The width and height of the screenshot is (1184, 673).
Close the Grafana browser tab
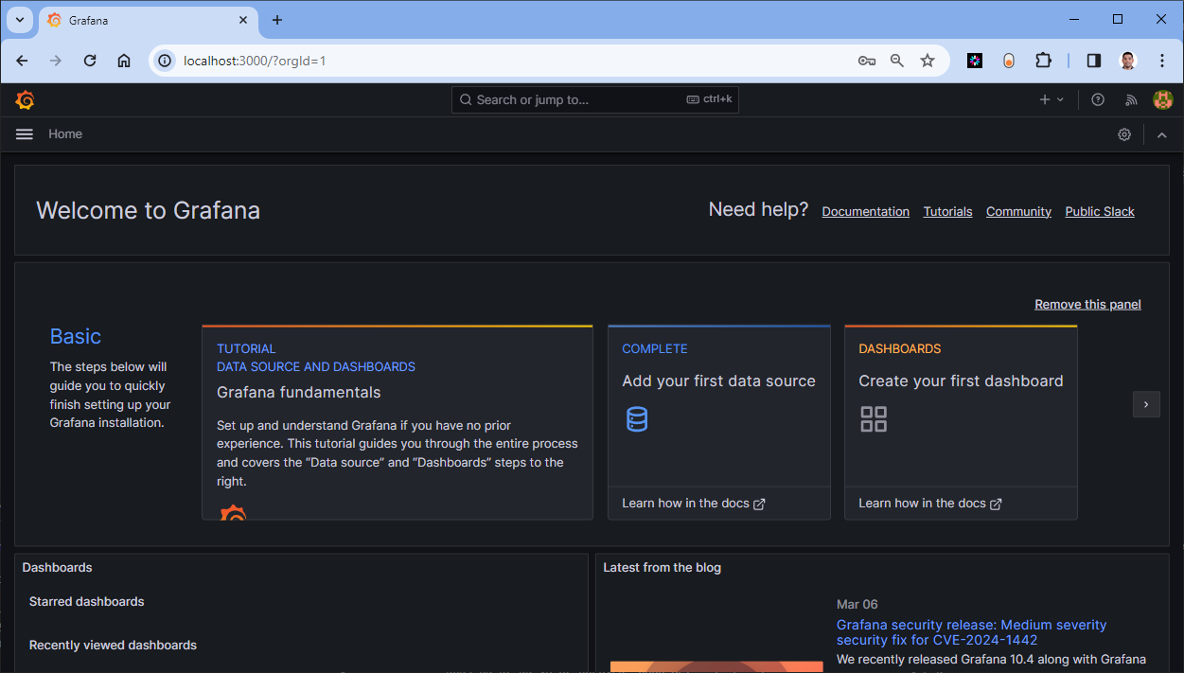point(243,20)
